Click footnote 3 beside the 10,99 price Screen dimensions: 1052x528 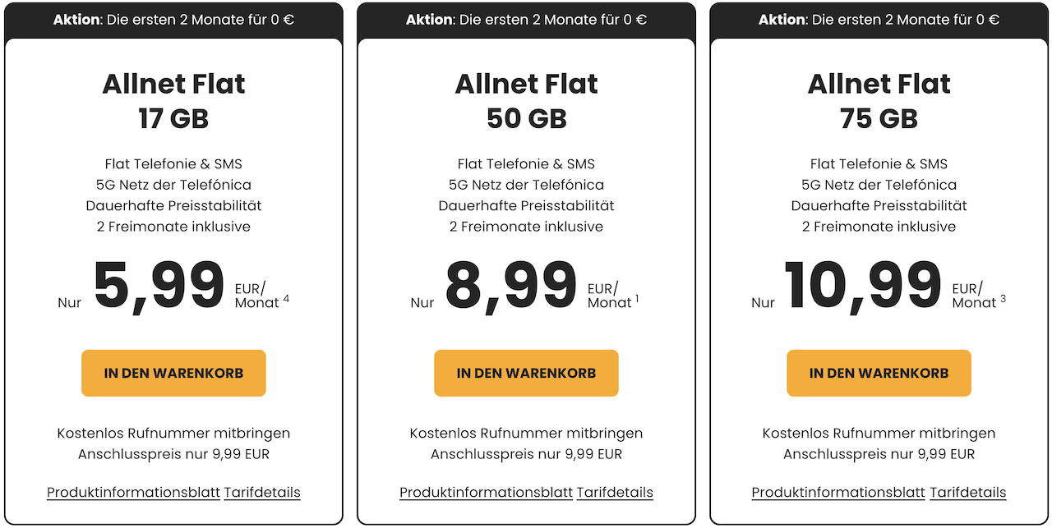tap(1003, 299)
